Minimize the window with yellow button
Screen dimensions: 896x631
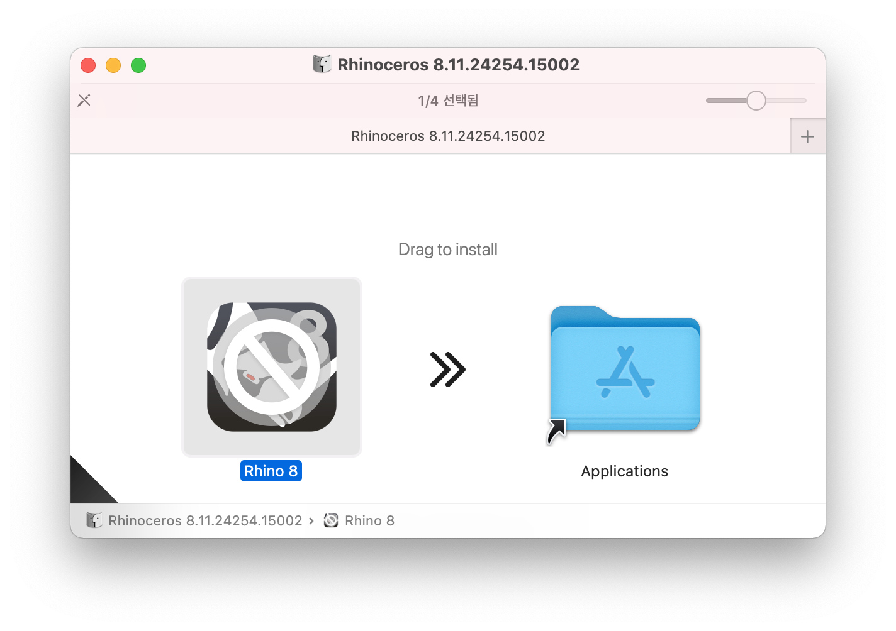(113, 65)
